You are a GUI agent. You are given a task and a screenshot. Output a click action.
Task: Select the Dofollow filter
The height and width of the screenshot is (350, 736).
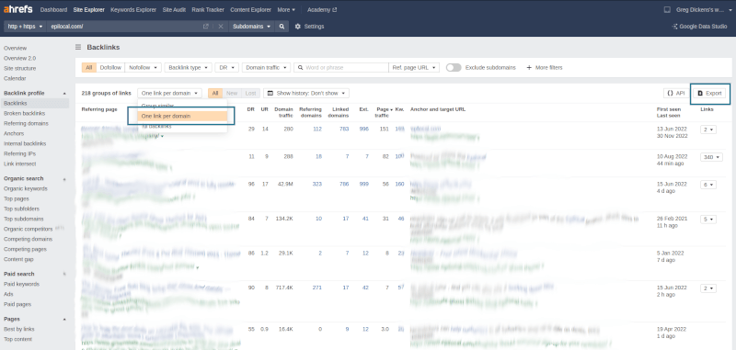click(x=110, y=67)
